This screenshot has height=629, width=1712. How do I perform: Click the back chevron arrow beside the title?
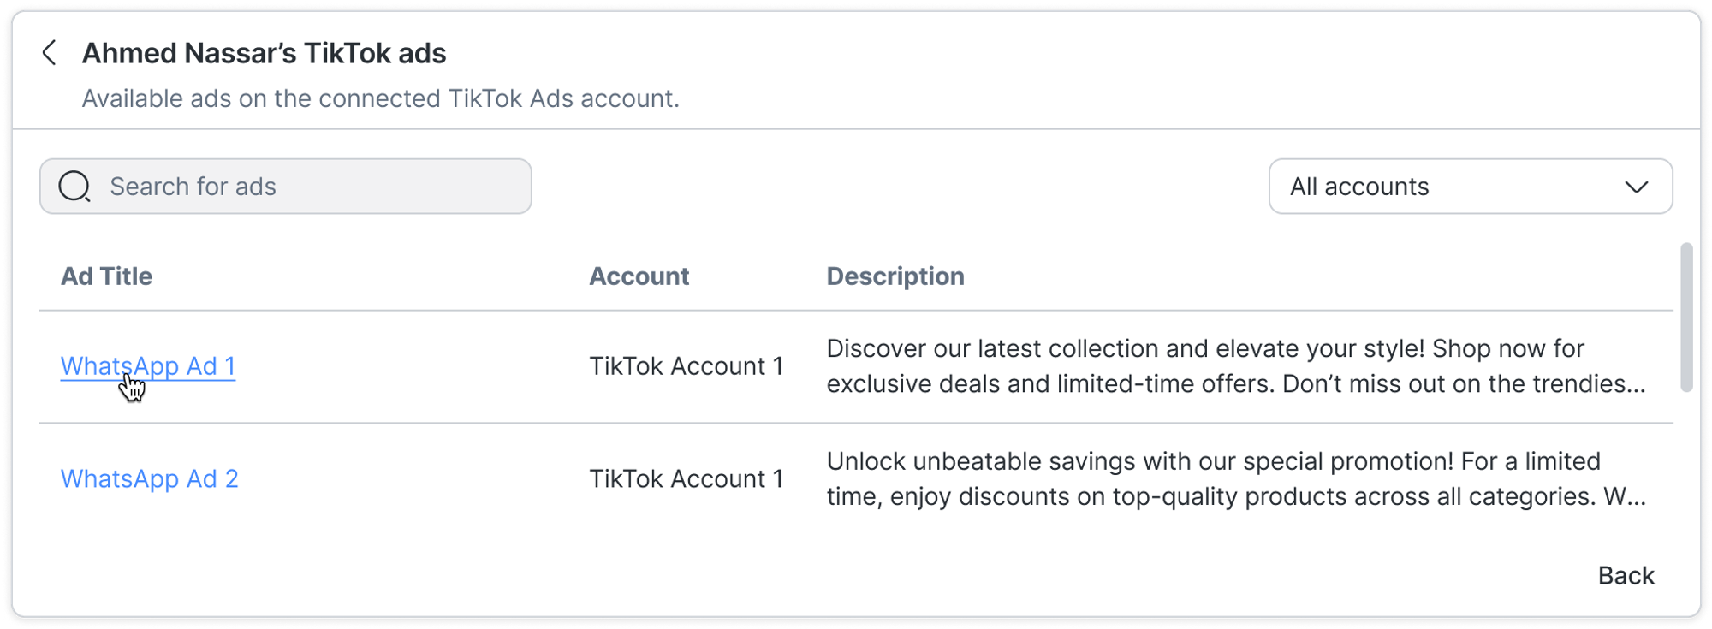point(50,53)
